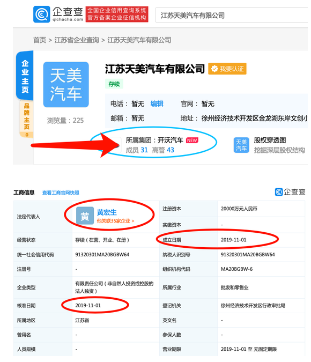Click 登记机关 value 徐州经济技术开发区行政审批局
This screenshot has height=362, width=311.
click(253, 306)
